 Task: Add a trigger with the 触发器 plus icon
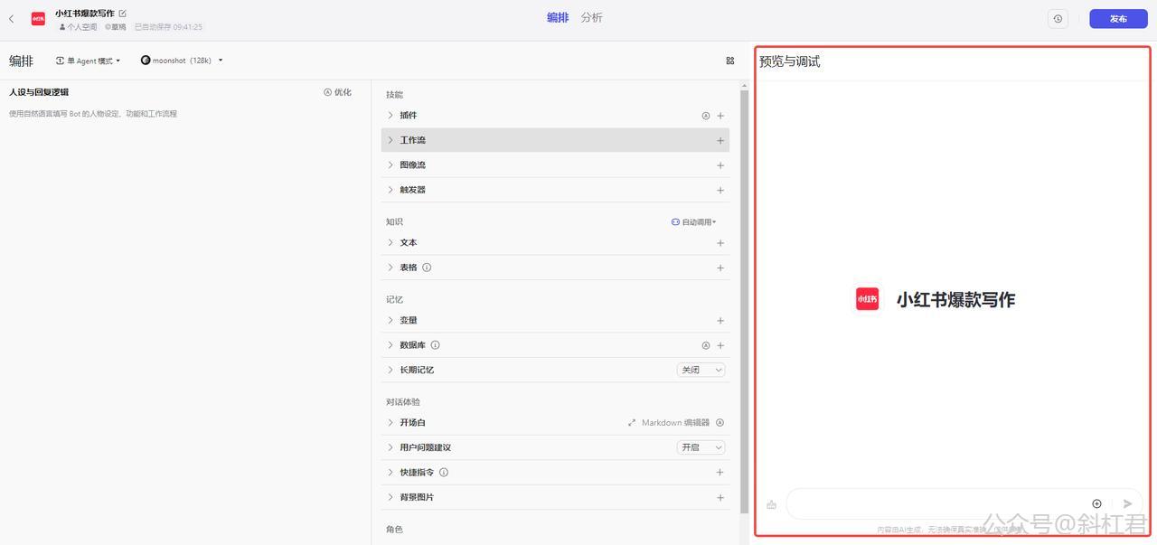[x=720, y=190]
